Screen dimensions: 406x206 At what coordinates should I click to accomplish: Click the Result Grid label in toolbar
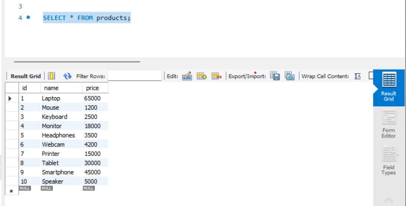25,76
